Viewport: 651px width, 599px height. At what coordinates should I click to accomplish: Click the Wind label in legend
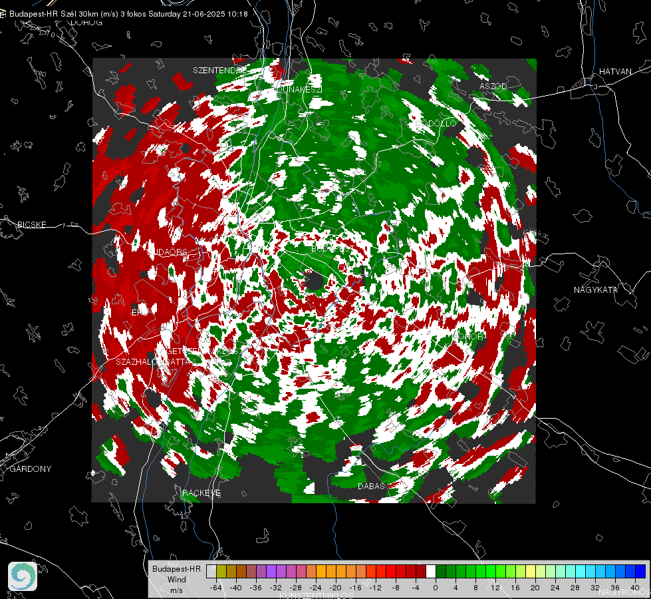pyautogui.click(x=176, y=580)
